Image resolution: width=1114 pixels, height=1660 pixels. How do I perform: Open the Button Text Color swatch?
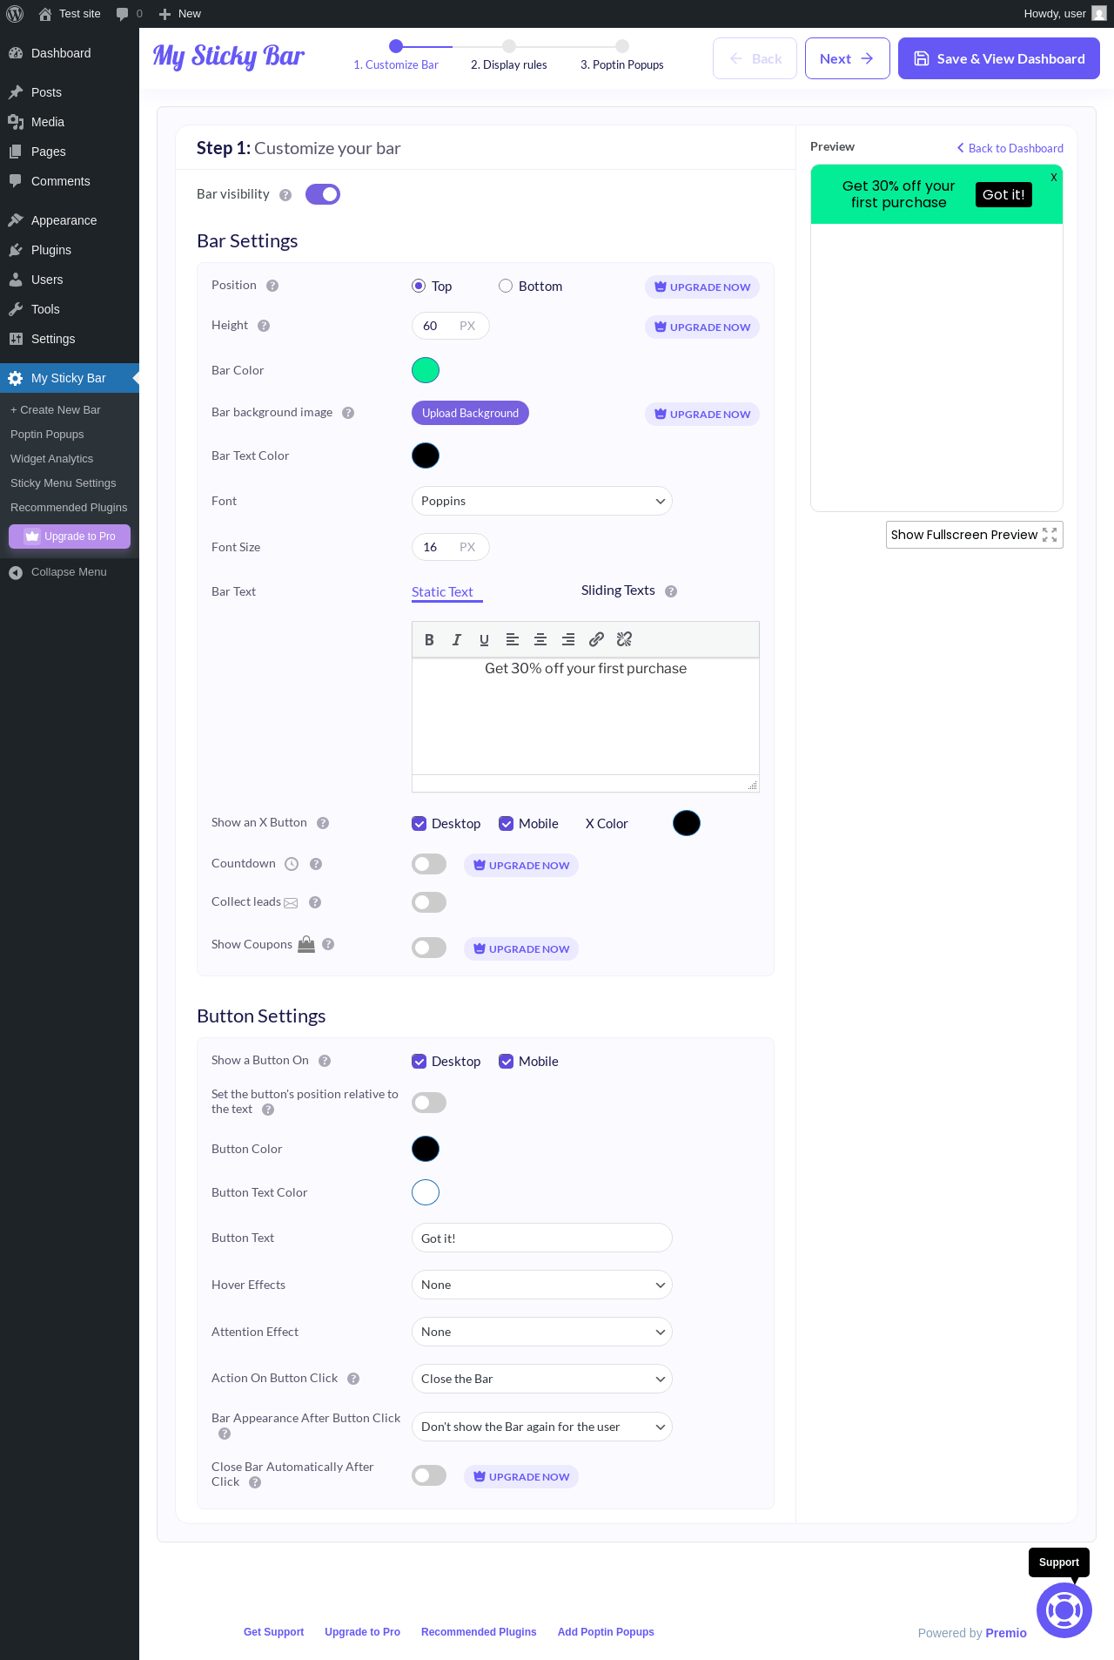(426, 1192)
